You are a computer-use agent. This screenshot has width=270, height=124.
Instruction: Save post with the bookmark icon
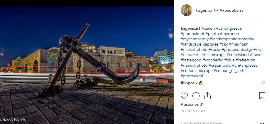tap(262, 96)
